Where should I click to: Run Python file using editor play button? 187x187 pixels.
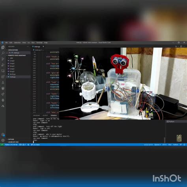point(176,47)
